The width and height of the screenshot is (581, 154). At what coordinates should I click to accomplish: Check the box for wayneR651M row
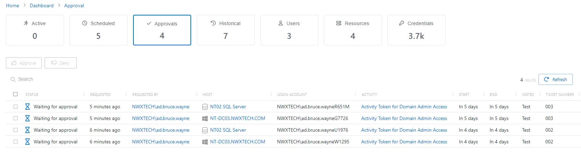coord(16,107)
